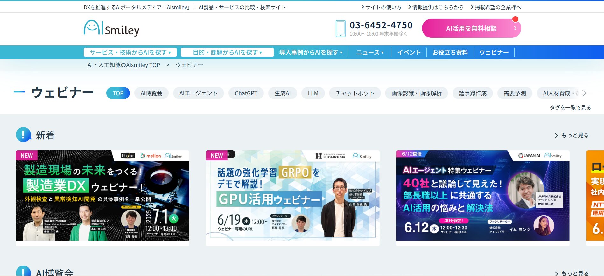Open the AI活用を無料相談 button
The height and width of the screenshot is (276, 604).
471,29
